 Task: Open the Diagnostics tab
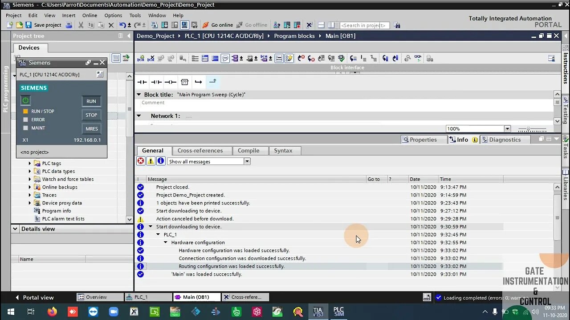tap(505, 140)
